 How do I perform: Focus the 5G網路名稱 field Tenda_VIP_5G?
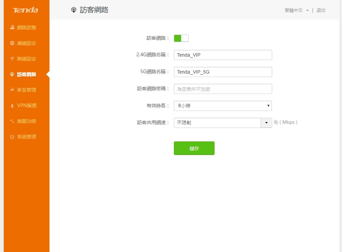[x=223, y=72]
